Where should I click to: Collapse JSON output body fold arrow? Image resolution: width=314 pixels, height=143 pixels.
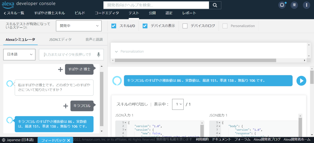click(219, 126)
